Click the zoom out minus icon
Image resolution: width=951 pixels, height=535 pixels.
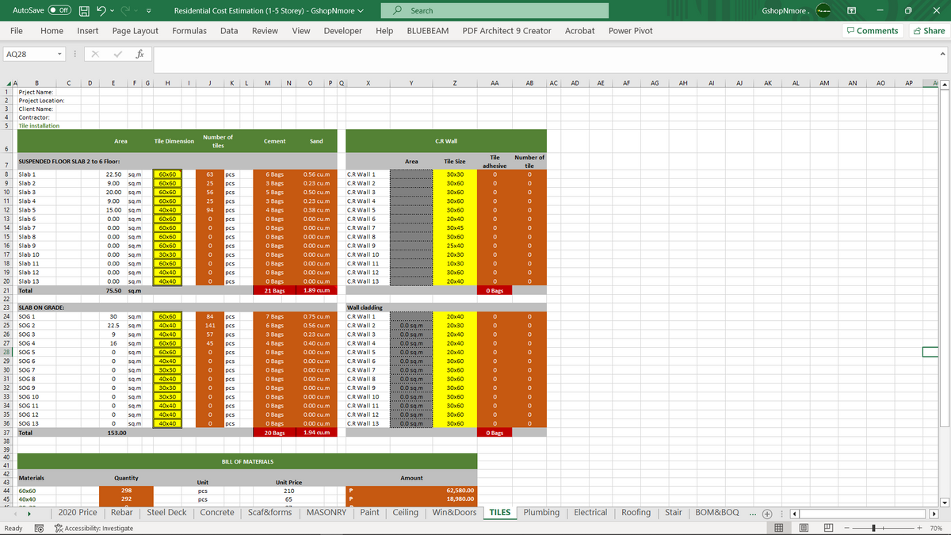(847, 528)
